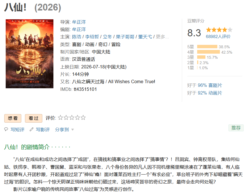Click the 5星 rating percentage bar
Image resolution: width=250 pixels, height=193 pixels.
click(207, 47)
